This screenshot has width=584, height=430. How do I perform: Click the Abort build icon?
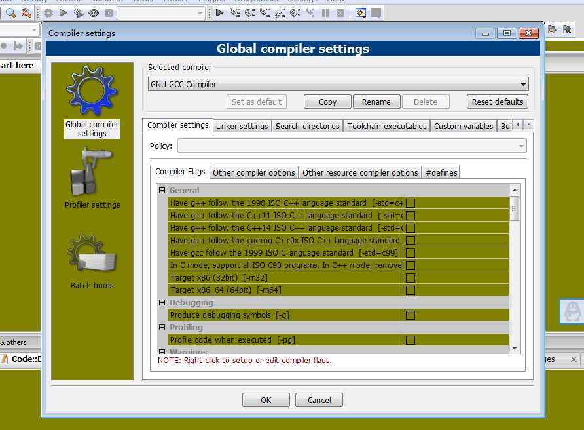click(x=109, y=13)
